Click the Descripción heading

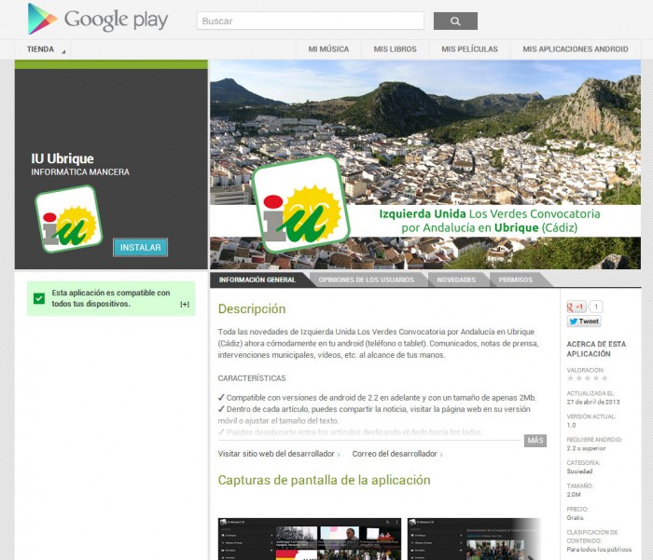point(252,308)
